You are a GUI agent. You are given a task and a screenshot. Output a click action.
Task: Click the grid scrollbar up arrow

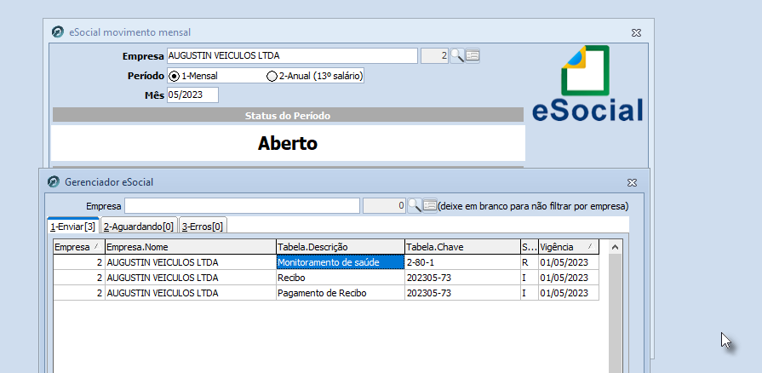pos(615,247)
